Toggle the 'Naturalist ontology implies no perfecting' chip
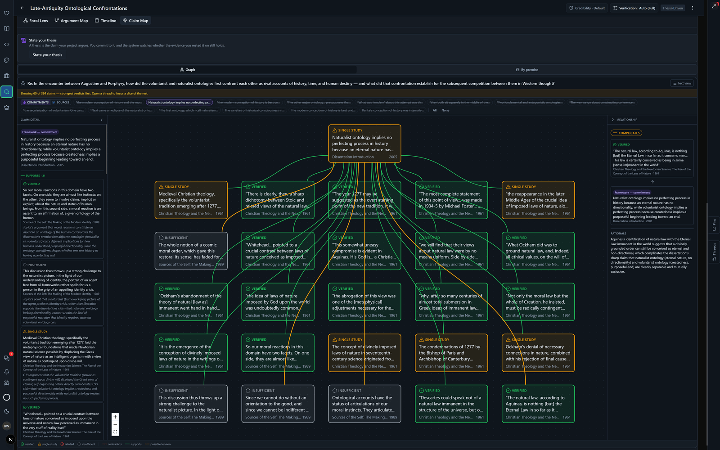Viewport: 720px width, 450px height. tap(179, 103)
